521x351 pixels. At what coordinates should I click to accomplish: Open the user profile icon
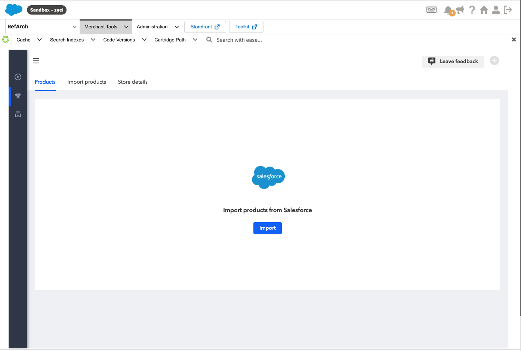tap(496, 10)
